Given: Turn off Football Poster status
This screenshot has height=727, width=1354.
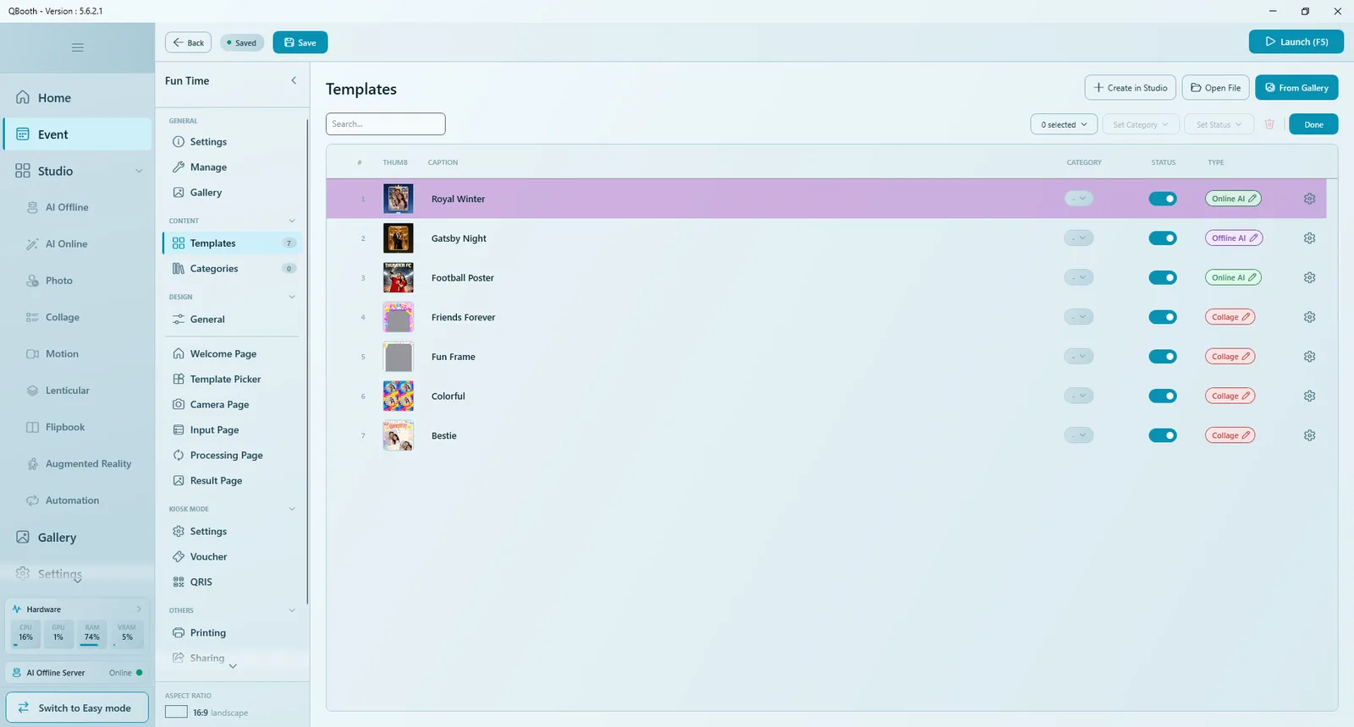Looking at the screenshot, I should pos(1163,277).
